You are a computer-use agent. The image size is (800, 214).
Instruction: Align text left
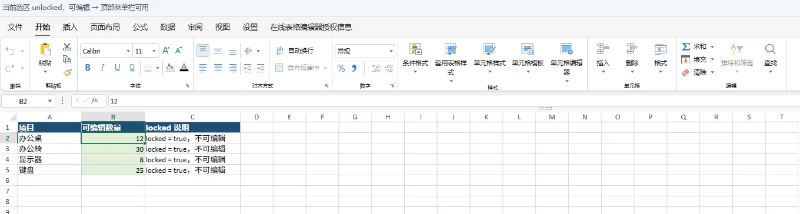click(203, 68)
